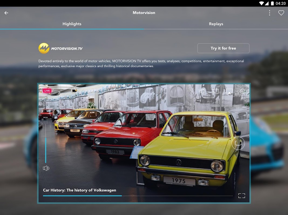
Task: Click the MOTORVISION TV description text
Action: click(x=141, y=63)
